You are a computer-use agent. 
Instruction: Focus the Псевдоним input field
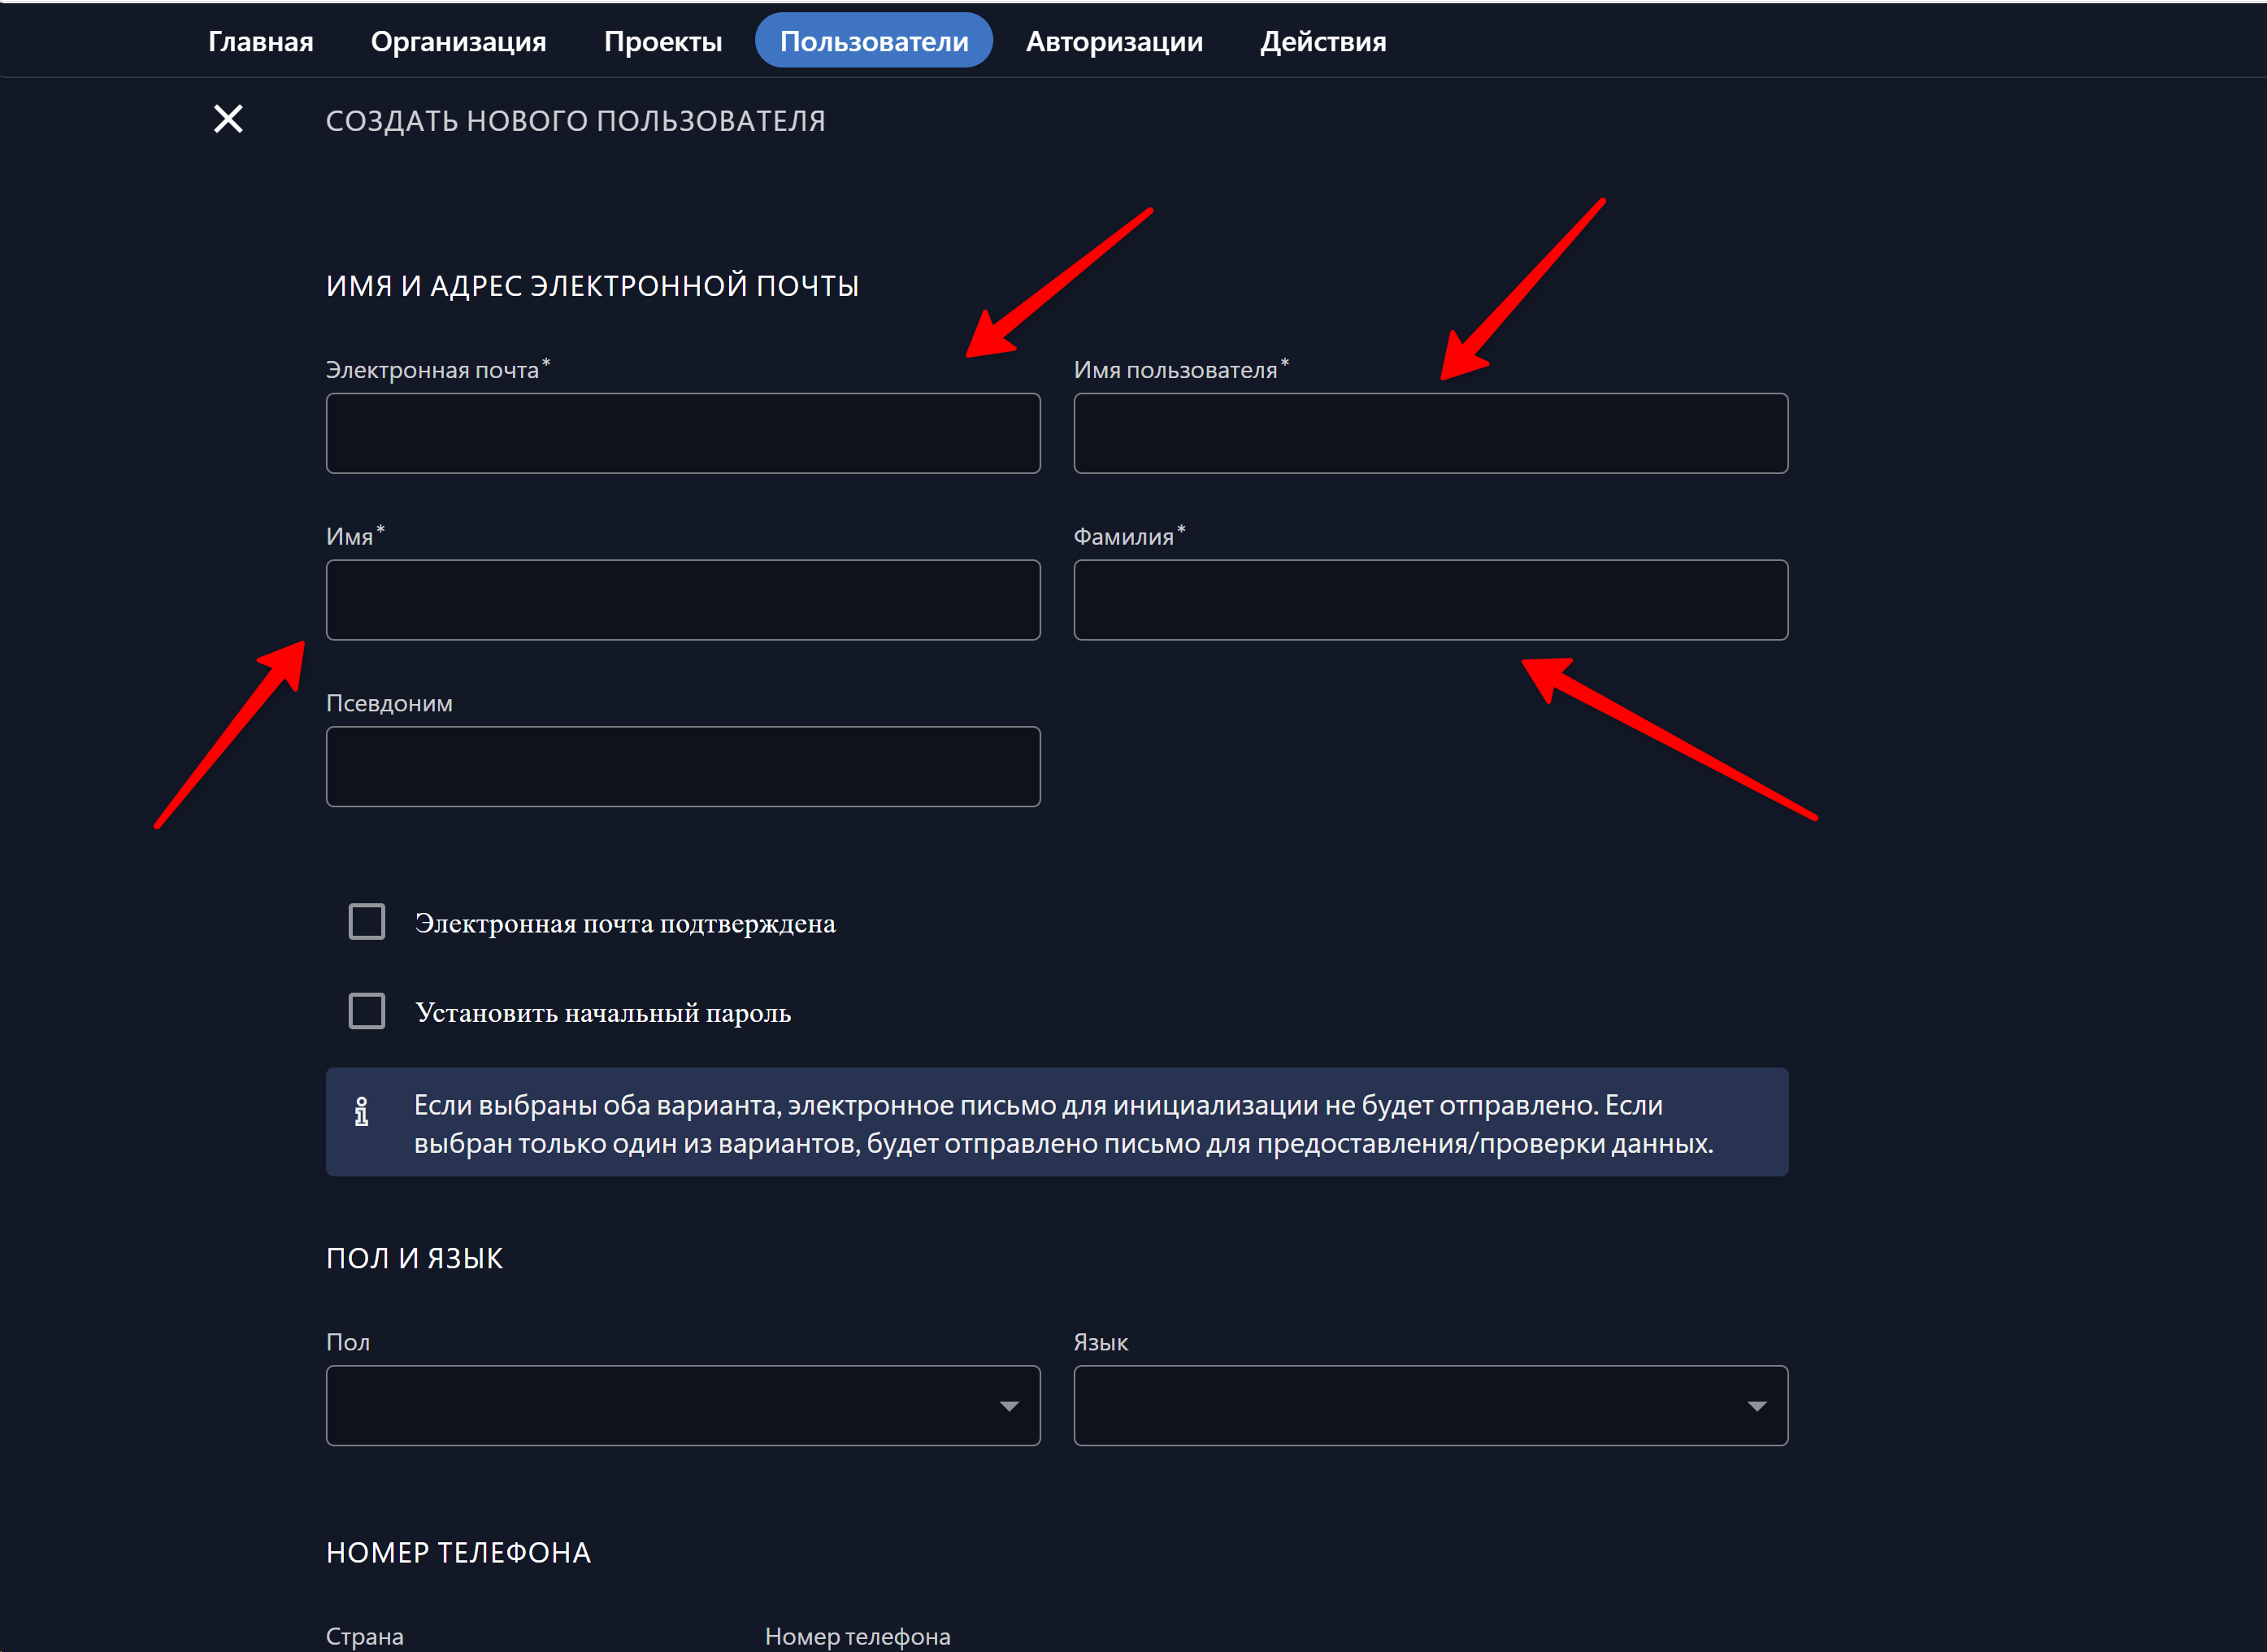point(683,767)
